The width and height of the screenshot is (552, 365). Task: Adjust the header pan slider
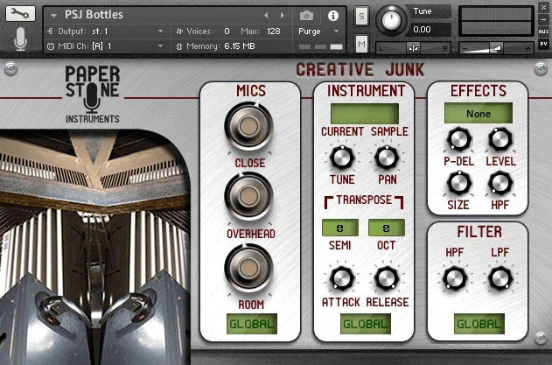[413, 48]
